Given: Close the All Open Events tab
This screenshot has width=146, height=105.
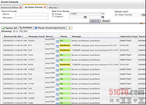Looking at the screenshot, I should tap(45, 7).
